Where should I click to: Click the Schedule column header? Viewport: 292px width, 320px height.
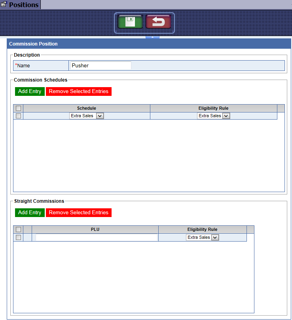[x=87, y=109]
